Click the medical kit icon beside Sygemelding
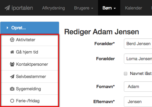This screenshot has height=107, width=152. coord(12,89)
